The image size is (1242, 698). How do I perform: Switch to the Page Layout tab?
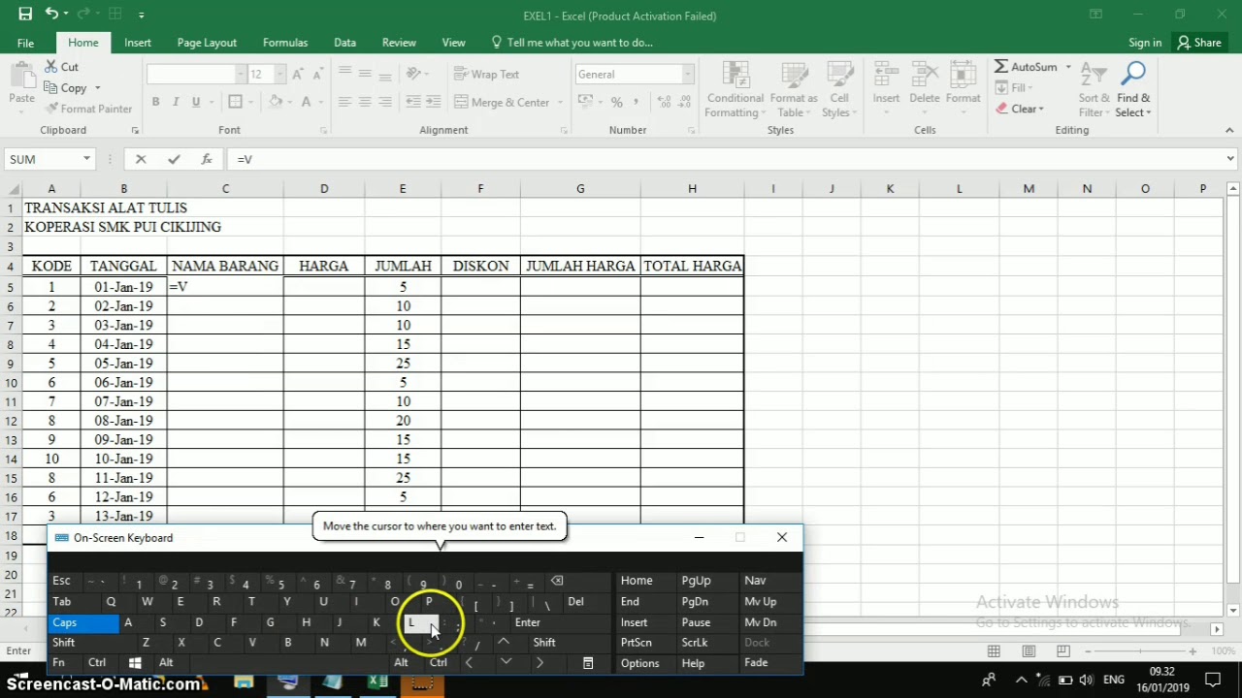207,43
